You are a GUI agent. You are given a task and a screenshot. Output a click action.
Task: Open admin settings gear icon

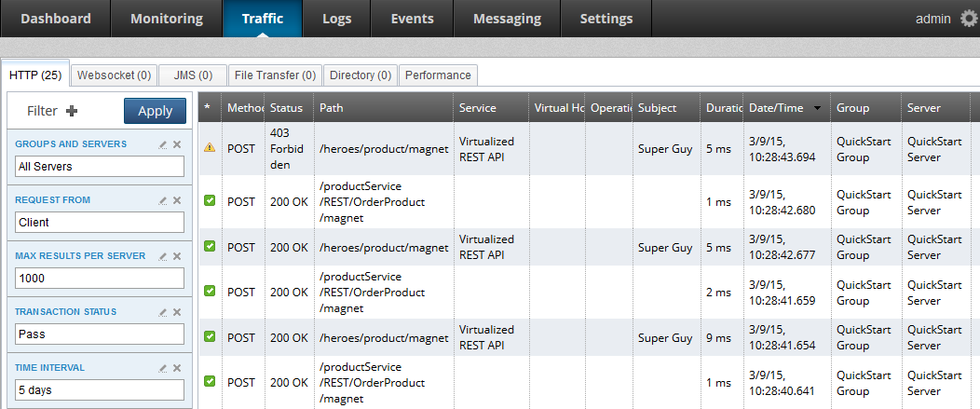point(969,19)
